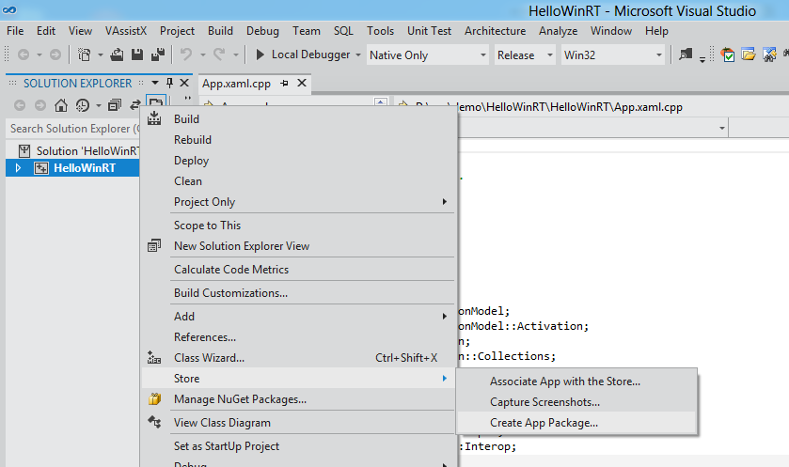Open the Local Debugger target dropdown arrow
Image resolution: width=789 pixels, height=467 pixels.
pos(358,54)
